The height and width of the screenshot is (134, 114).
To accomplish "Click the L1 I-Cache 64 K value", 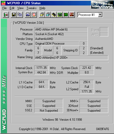I will pyautogui.click(x=42, y=82).
